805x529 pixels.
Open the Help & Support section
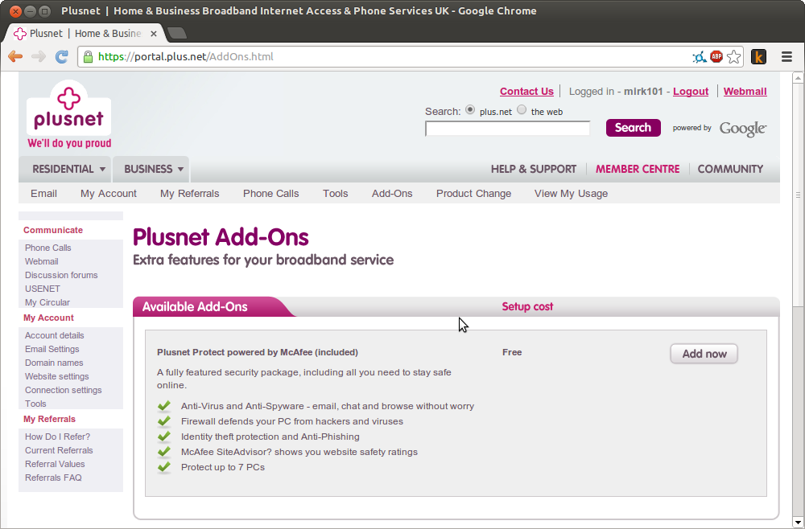tap(534, 169)
